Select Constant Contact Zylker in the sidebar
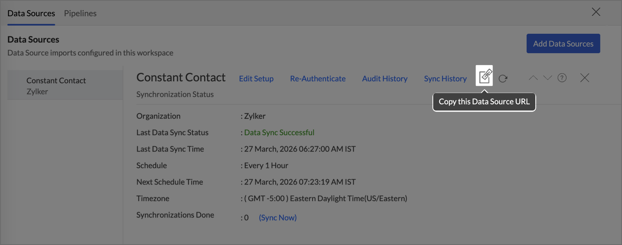 (56, 86)
